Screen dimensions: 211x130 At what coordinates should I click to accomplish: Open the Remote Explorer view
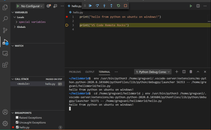point(5,54)
